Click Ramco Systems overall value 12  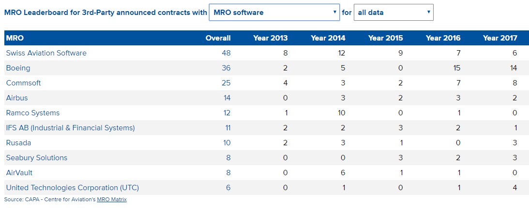coord(227,113)
